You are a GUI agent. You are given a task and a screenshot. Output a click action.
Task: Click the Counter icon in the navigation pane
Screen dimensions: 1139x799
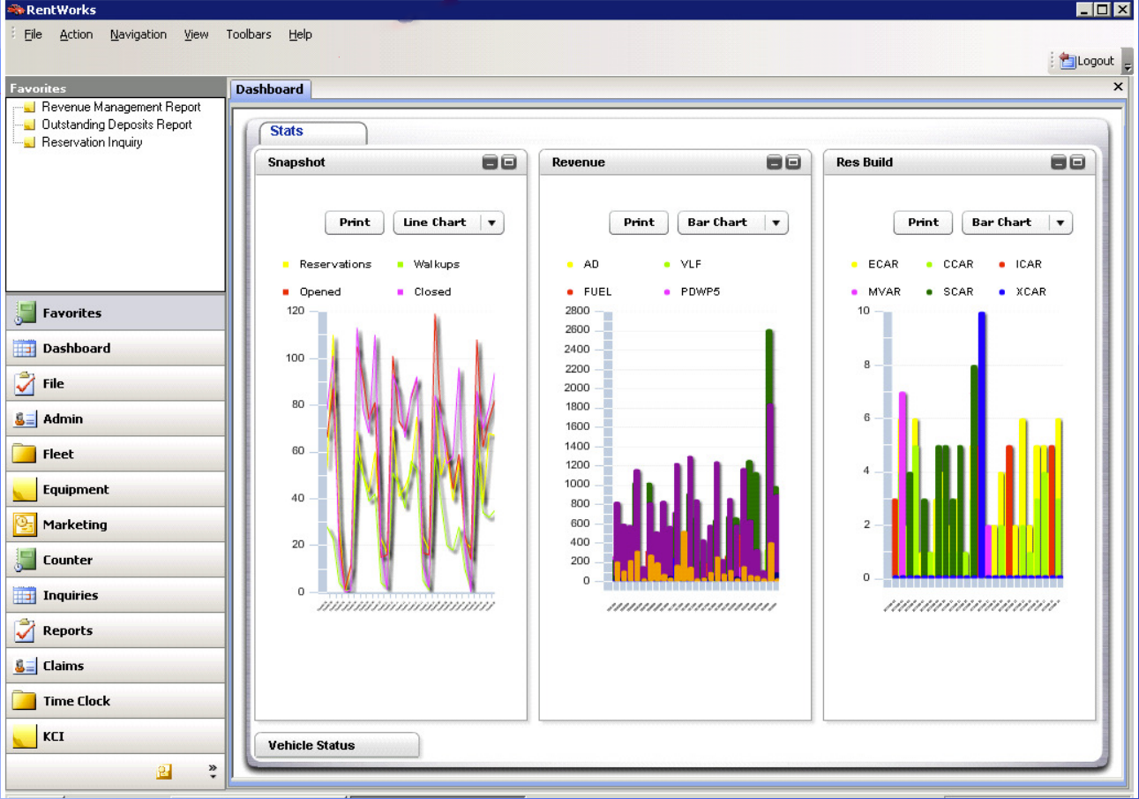pos(25,560)
